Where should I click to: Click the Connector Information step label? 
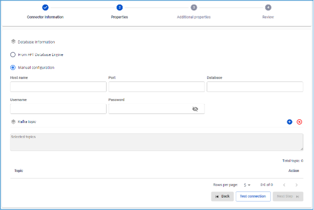[45, 17]
